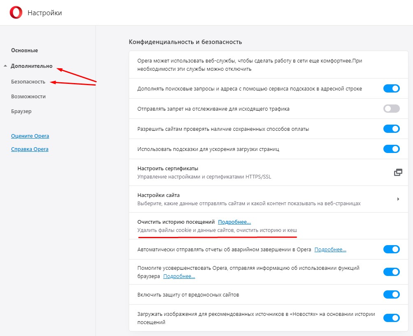Click the Opera logo icon
This screenshot has width=413, height=336.
tap(16, 13)
